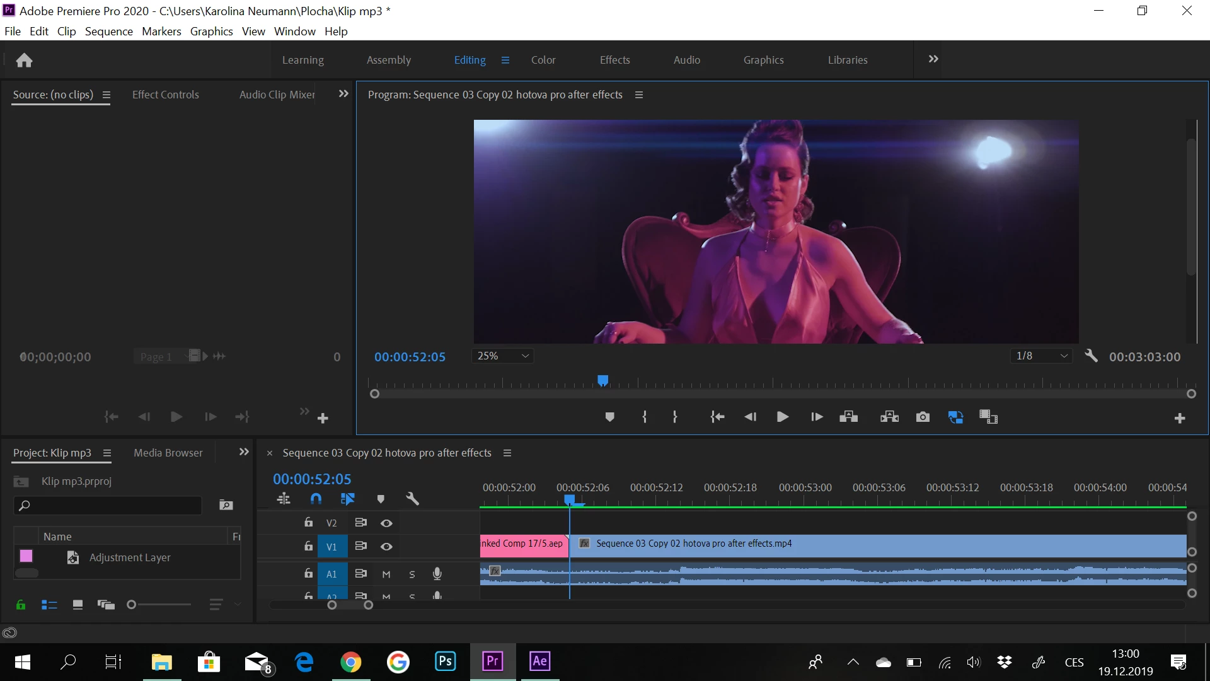Viewport: 1210px width, 681px height.
Task: Click Go to In point button
Action: tap(717, 417)
